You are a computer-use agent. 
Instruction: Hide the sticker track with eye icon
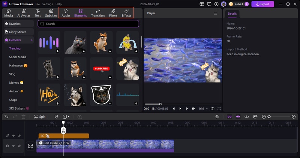tap(13, 135)
